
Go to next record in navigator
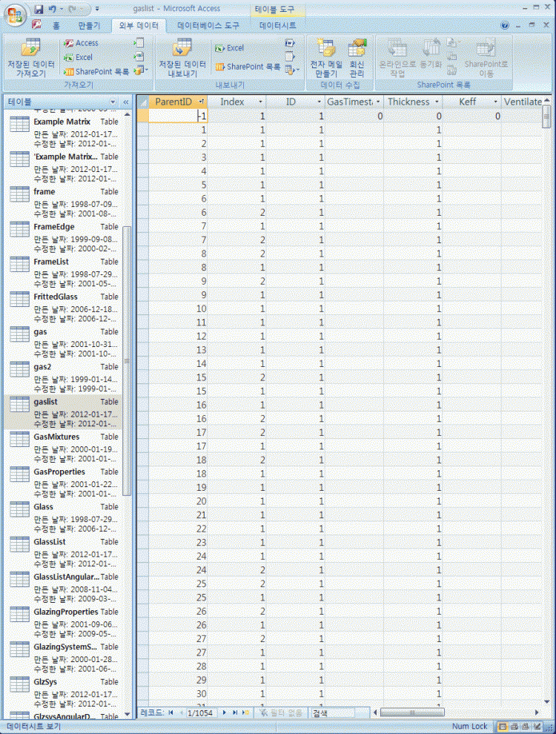(x=225, y=712)
